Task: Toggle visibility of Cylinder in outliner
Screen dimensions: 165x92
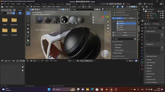Action: pos(161,18)
